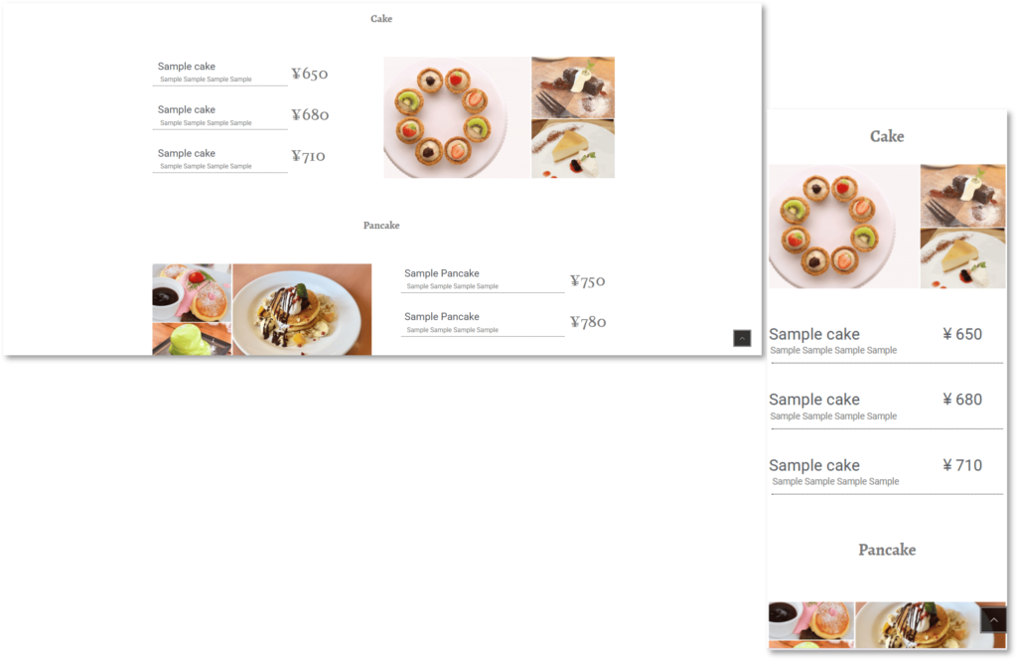Image resolution: width=1017 pixels, height=660 pixels.
Task: Select the Sample Pancake item priced ¥780
Action: (504, 322)
